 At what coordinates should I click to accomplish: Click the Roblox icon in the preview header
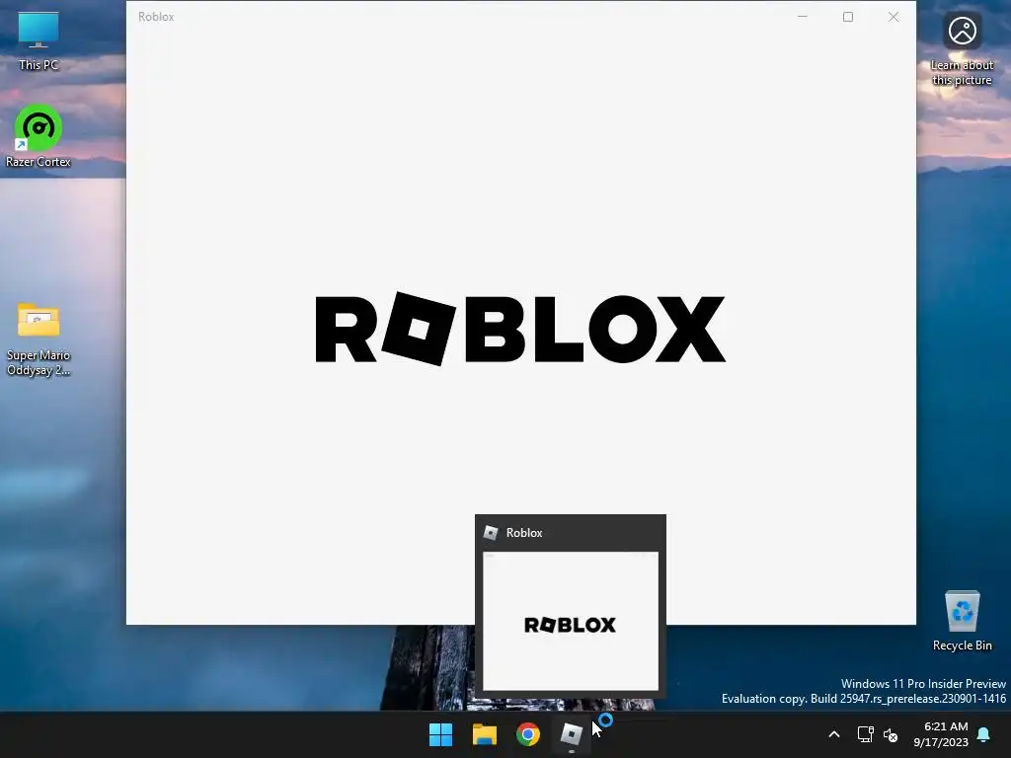[x=491, y=532]
